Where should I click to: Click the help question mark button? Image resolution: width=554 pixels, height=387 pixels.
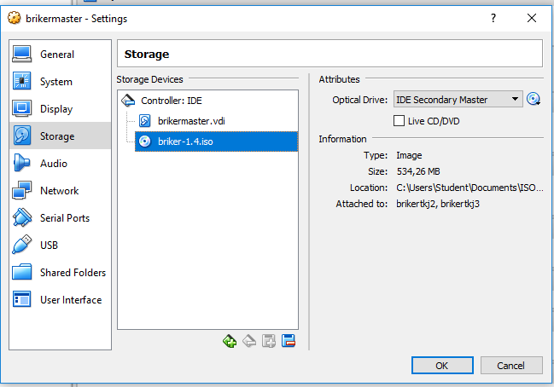[x=493, y=18]
